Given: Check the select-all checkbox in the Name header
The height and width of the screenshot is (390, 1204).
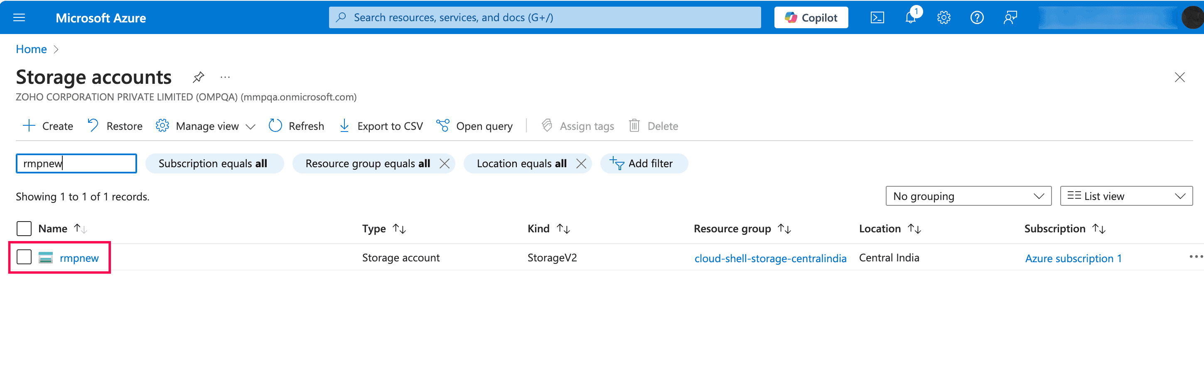Looking at the screenshot, I should 24,229.
